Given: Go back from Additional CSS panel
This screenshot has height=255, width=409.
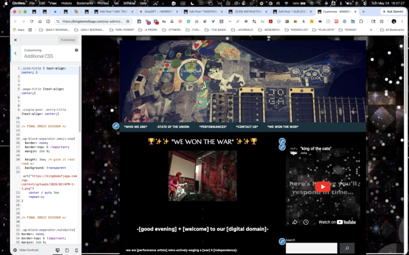Looking at the screenshot, I should click(x=15, y=53).
